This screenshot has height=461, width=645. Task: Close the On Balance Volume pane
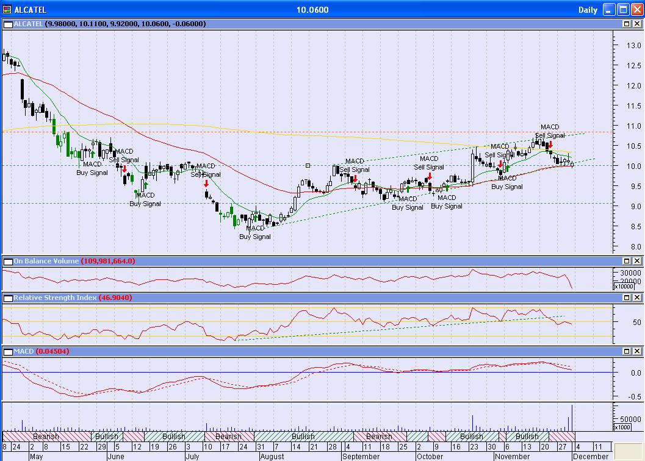point(637,261)
